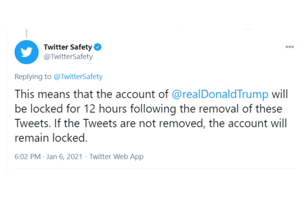Click the Twitter Web App source label
Viewport: 302px width, 201px height.
pyautogui.click(x=116, y=157)
